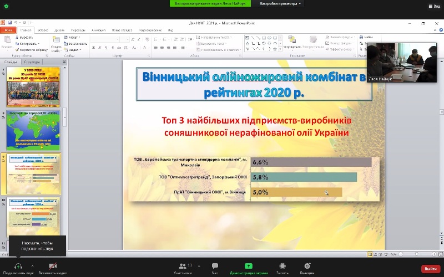Click the Arrange icon in Drawing group
The image size is (444, 277).
click(x=292, y=39)
